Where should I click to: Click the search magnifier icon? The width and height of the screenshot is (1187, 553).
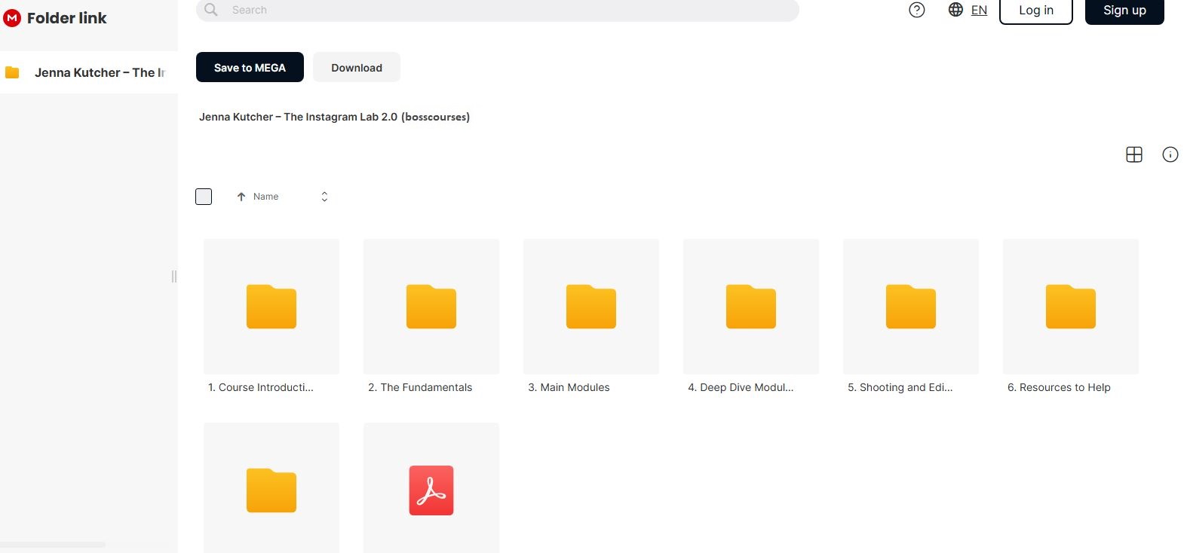click(211, 10)
